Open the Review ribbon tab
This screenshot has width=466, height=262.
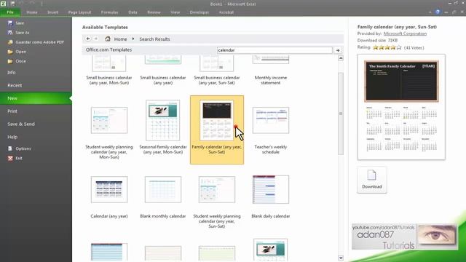154,12
